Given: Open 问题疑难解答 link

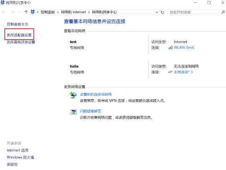Looking at the screenshot, I should coord(91,111).
